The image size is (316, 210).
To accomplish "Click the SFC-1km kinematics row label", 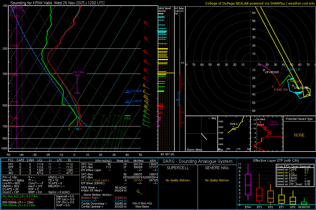I will click(x=87, y=164).
